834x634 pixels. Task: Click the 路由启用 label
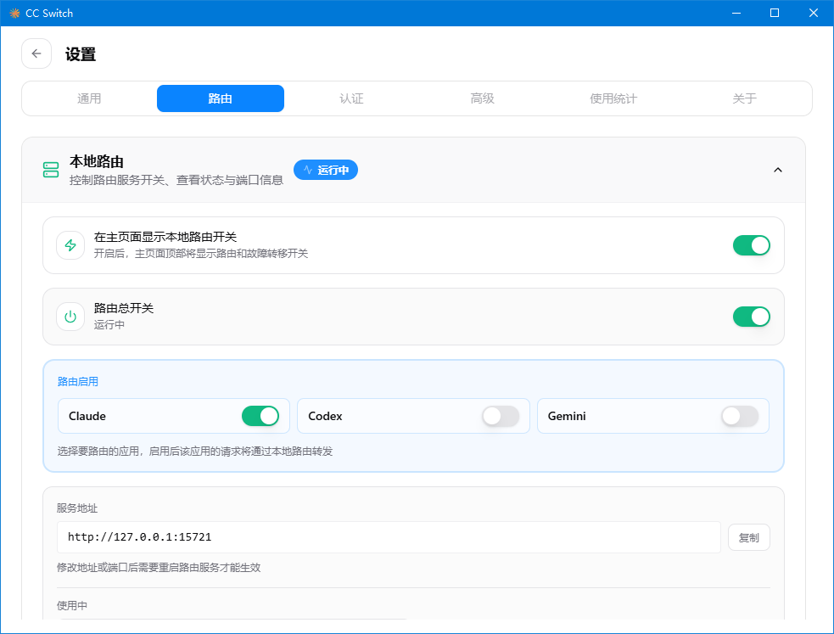click(x=78, y=381)
